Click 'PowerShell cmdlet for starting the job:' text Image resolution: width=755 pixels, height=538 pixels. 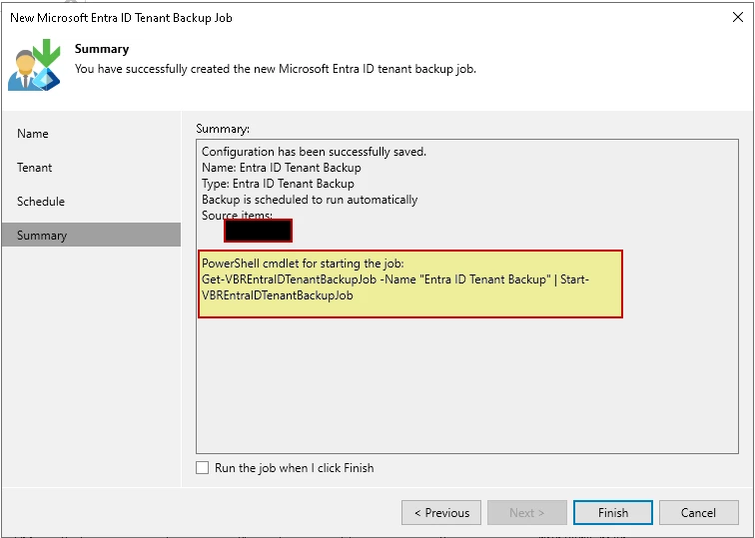tap(303, 264)
